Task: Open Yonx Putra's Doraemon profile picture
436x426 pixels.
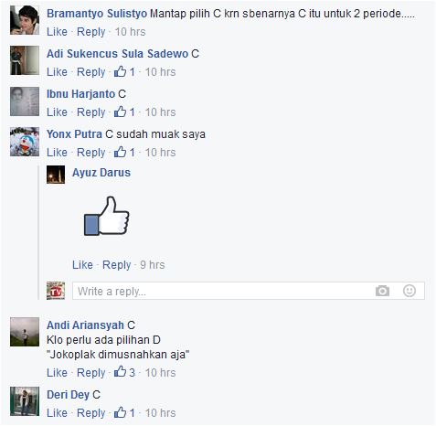Action: coord(25,142)
